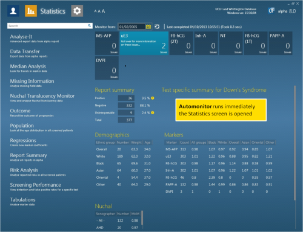Select the DVPI row in Markers

click(220, 192)
